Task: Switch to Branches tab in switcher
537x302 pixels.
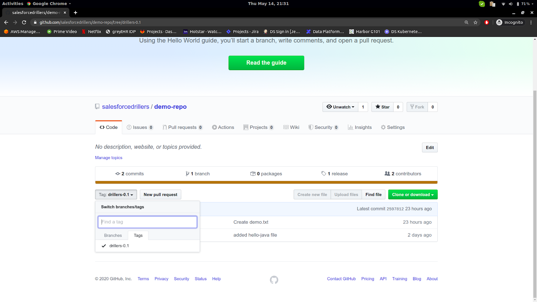Action: pos(113,236)
